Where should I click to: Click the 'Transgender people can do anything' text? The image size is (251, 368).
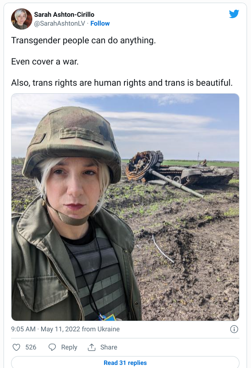[84, 40]
